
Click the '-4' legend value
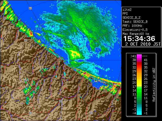pos(134,113)
